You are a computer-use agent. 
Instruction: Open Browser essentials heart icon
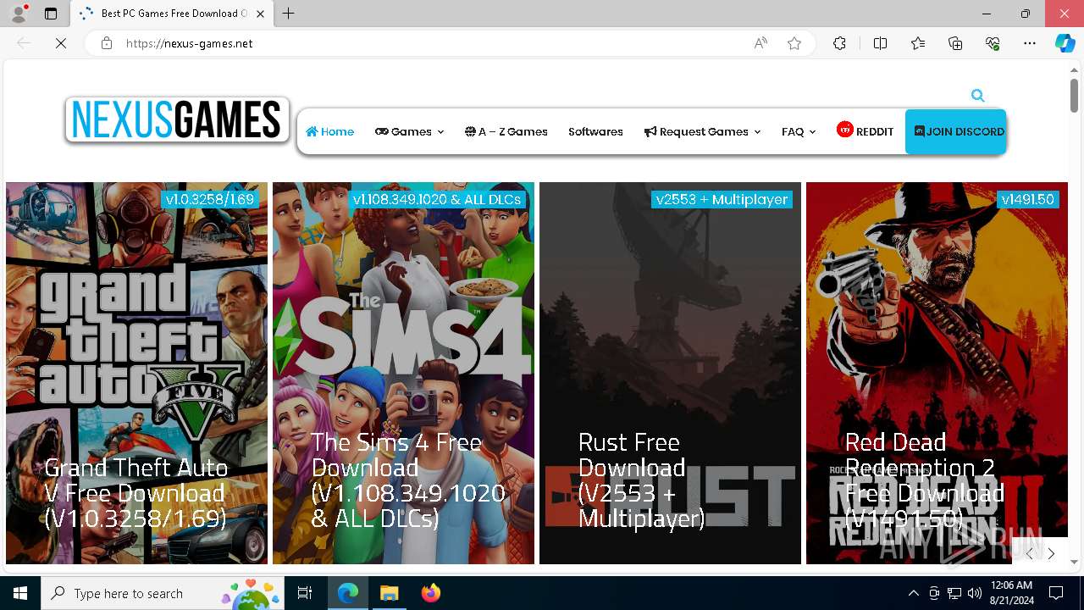click(x=993, y=43)
